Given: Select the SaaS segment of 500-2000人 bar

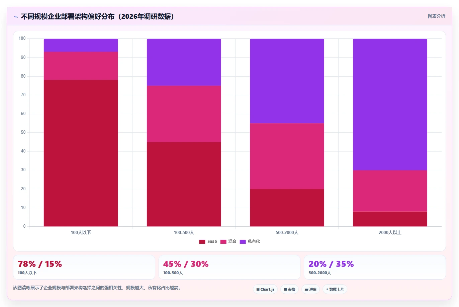Looking at the screenshot, I should pyautogui.click(x=287, y=208).
